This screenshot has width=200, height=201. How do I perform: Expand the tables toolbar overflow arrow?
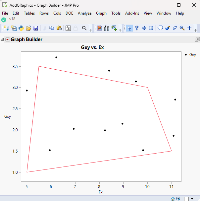[x=120, y=31]
